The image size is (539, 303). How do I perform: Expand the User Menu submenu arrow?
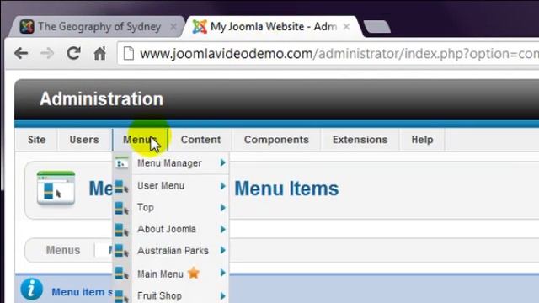(222, 186)
